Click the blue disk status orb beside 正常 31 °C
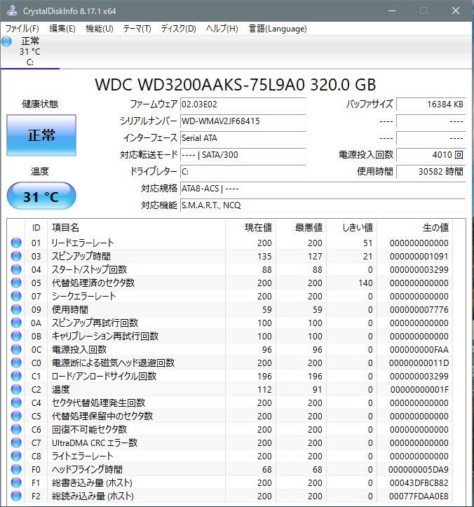 point(6,41)
